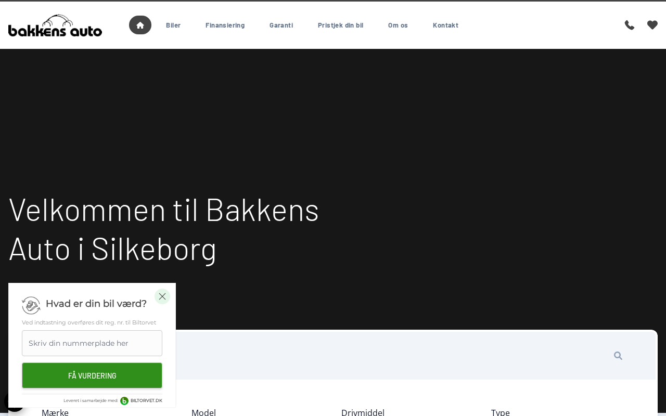
Task: Click the magnifier search icon
Action: [618, 356]
